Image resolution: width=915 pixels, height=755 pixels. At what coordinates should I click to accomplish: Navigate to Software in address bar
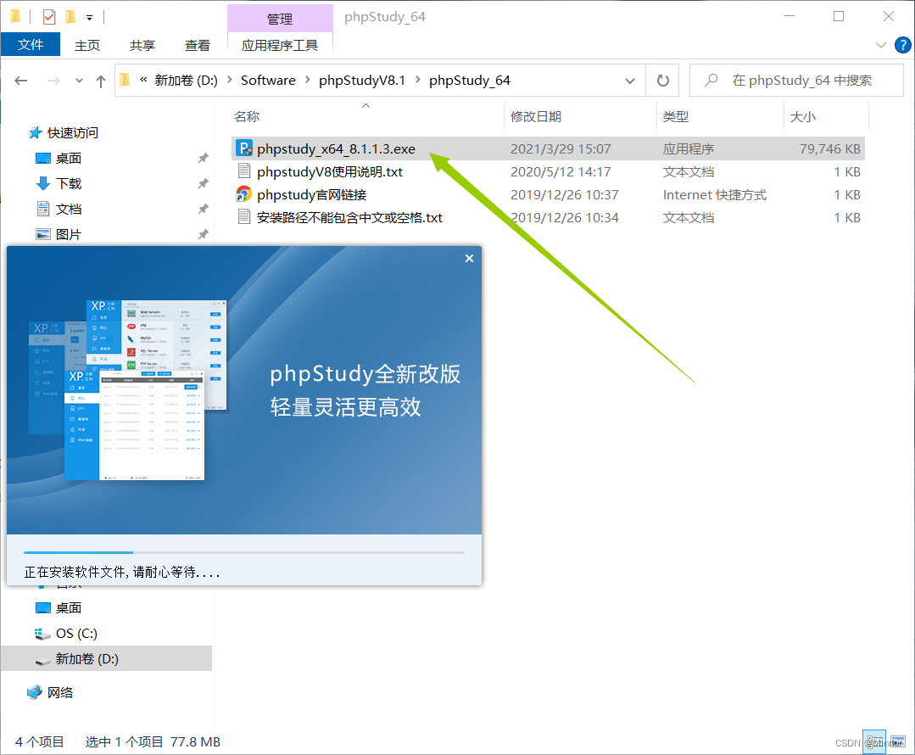click(x=268, y=81)
